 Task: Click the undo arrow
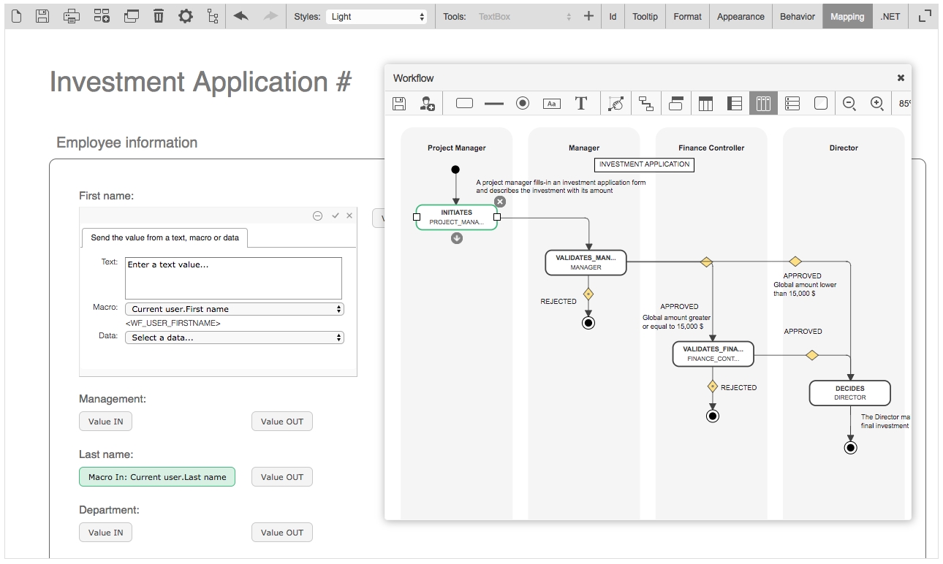241,16
